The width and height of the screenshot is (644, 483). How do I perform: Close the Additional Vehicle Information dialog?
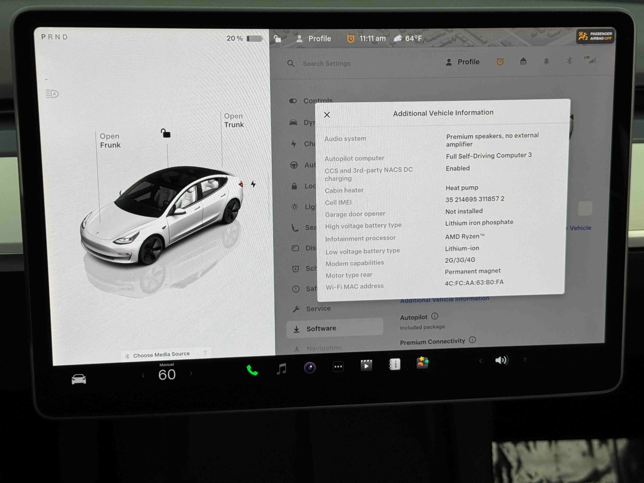pos(327,115)
